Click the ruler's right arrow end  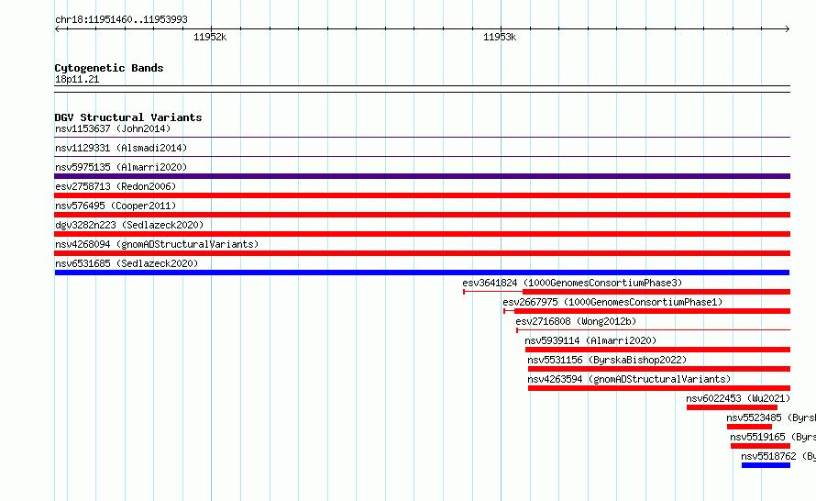788,29
